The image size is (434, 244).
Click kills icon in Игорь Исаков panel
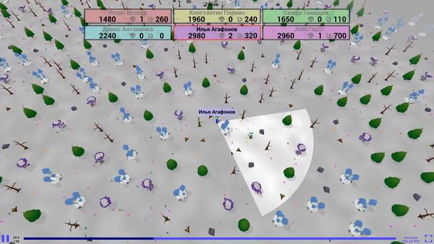coord(133,19)
